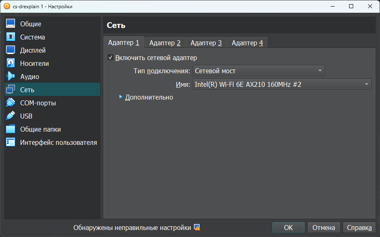
Task: Select the Аудио speaker icon
Action: point(11,77)
